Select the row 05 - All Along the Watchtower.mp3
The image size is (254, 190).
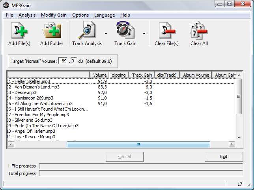[x=121, y=103]
